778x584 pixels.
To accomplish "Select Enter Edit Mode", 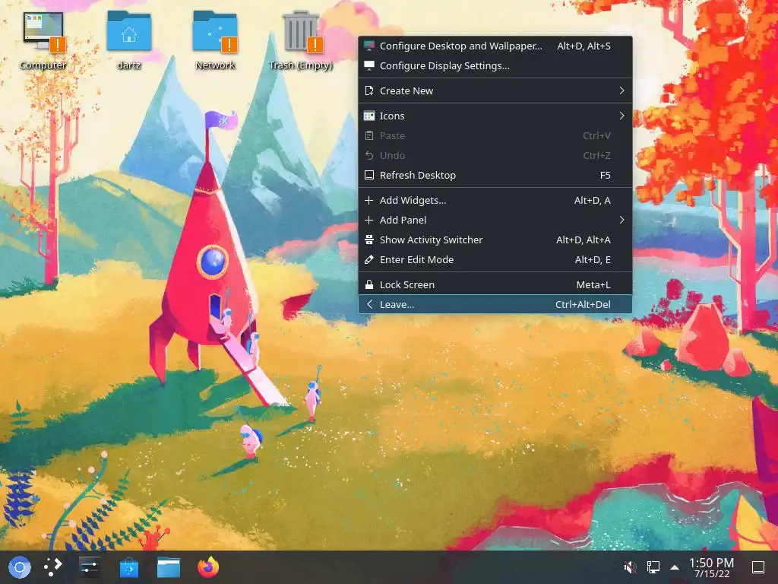I will [495, 260].
